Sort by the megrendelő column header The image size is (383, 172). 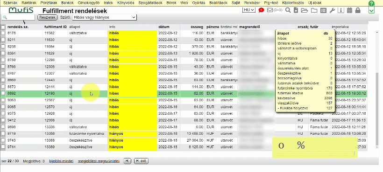[249, 27]
